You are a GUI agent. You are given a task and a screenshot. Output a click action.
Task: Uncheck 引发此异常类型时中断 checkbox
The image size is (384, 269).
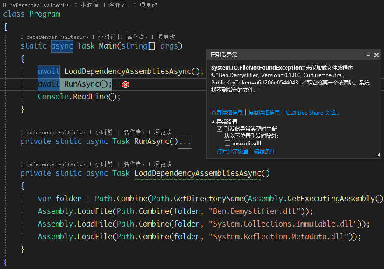[220, 129]
